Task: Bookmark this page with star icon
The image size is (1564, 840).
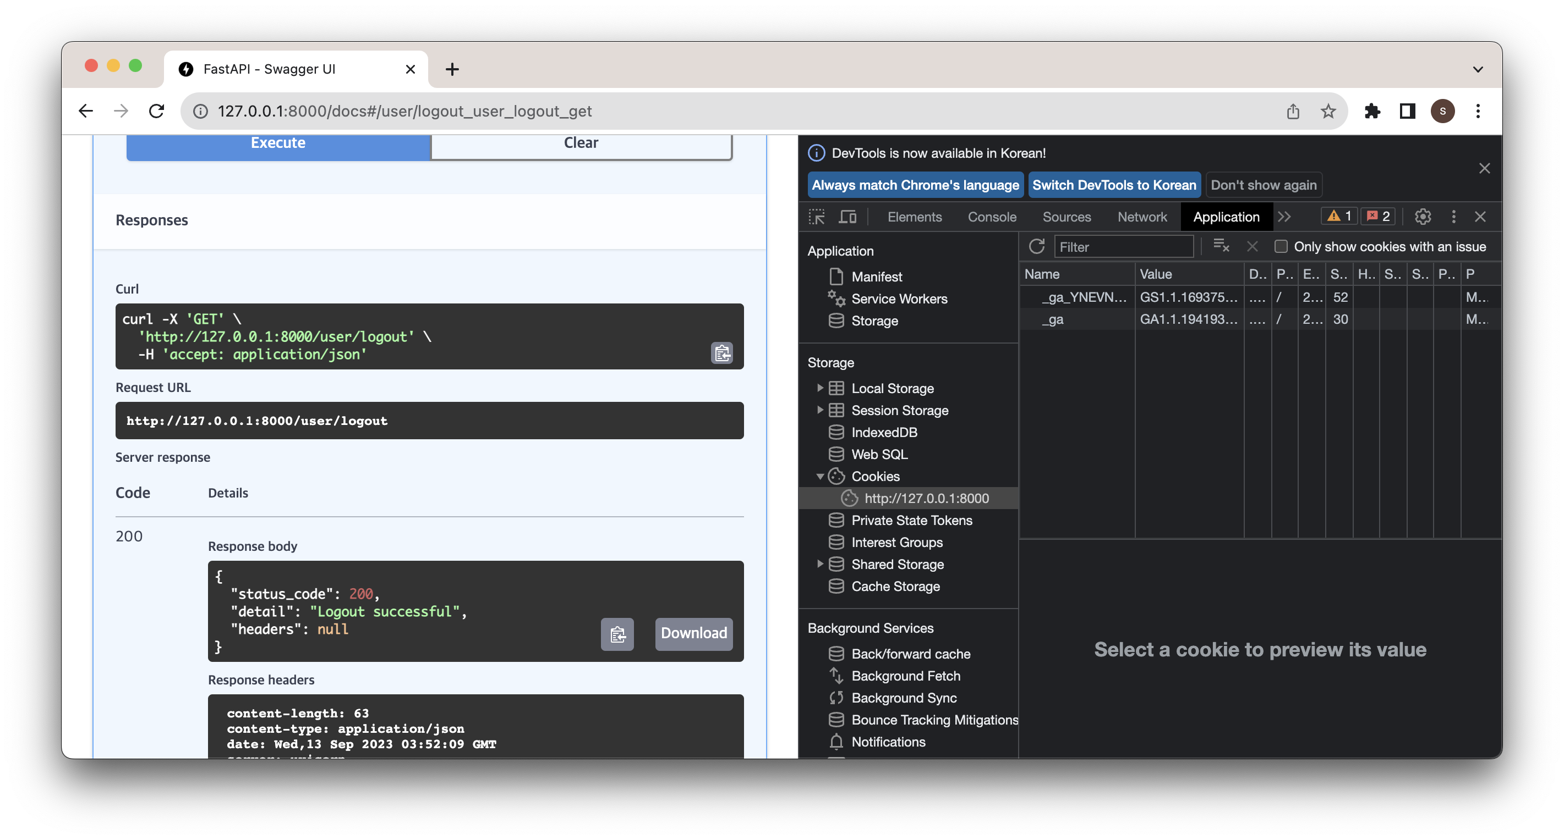Action: point(1328,111)
